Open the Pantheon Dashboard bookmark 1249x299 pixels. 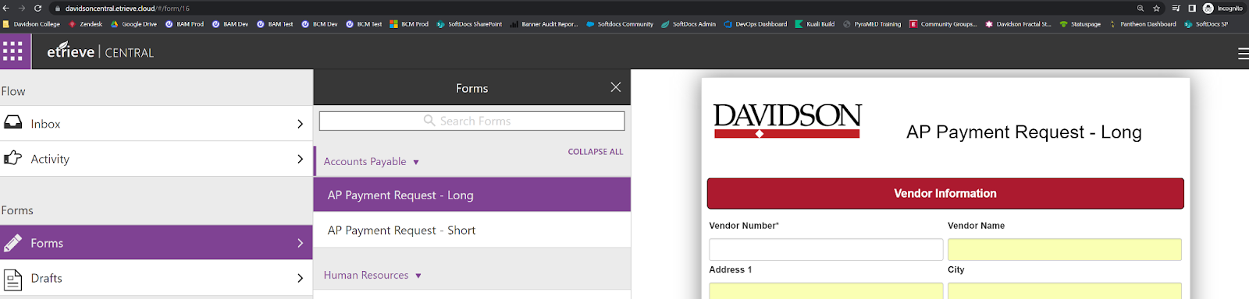coord(1143,24)
